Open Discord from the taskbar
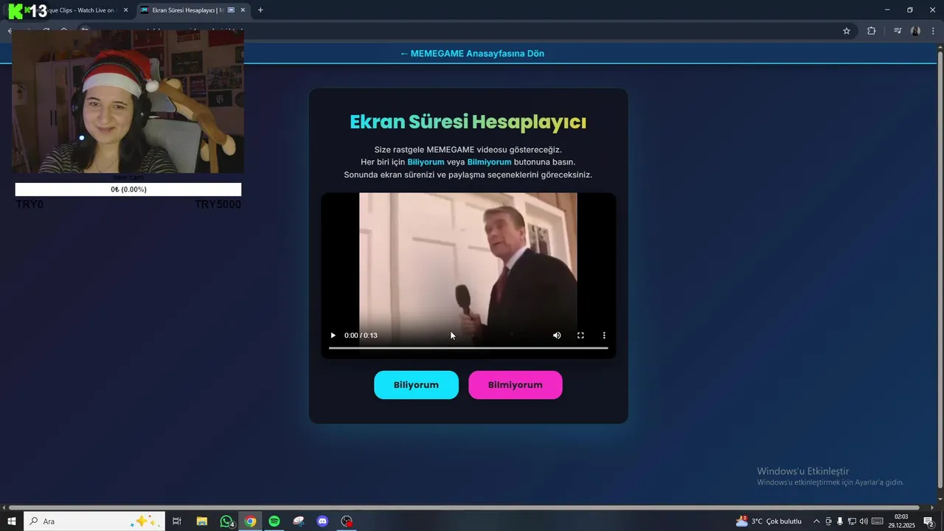The height and width of the screenshot is (531, 944). (x=322, y=521)
